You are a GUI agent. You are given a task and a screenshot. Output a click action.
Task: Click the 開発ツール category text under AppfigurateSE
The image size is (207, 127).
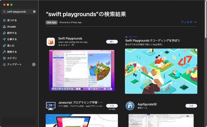143,108
